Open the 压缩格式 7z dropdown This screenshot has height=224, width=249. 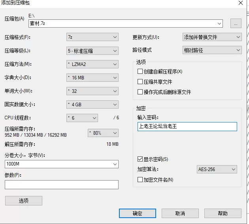point(92,37)
